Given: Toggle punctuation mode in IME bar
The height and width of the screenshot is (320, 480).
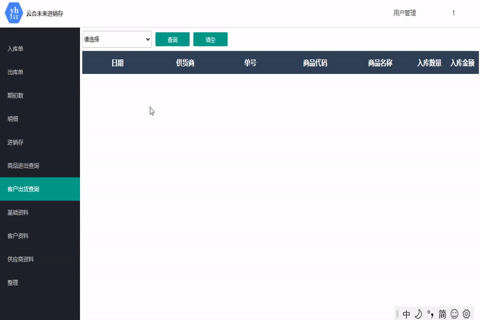Looking at the screenshot, I should pos(430,314).
